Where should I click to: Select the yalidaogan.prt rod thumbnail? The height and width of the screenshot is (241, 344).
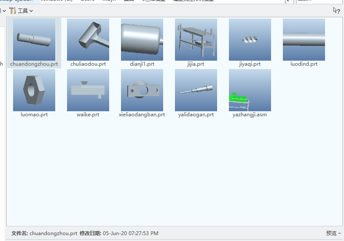click(x=196, y=90)
